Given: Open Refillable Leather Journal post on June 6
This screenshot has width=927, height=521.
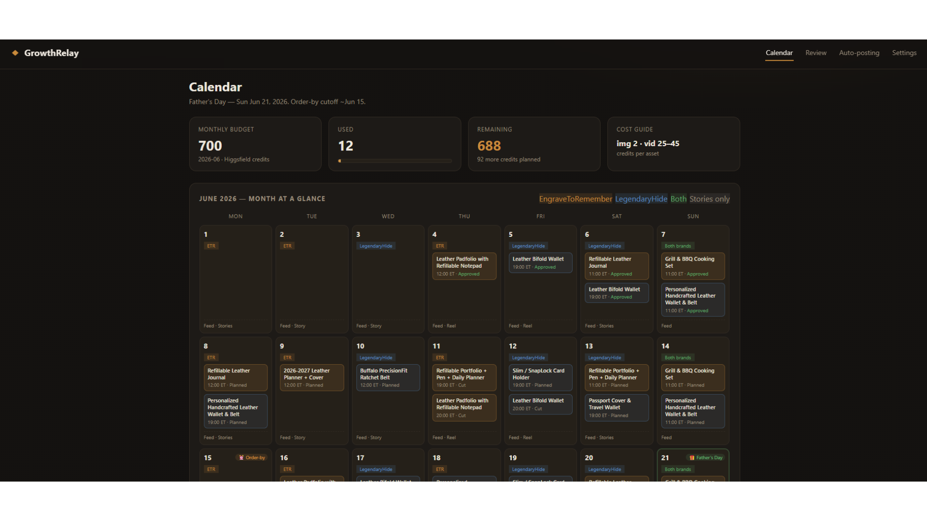Looking at the screenshot, I should click(617, 266).
